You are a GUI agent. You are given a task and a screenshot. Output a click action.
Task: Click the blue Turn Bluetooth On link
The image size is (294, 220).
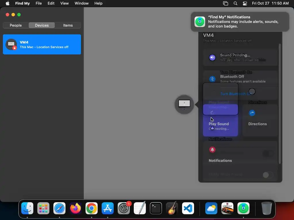[236, 94]
